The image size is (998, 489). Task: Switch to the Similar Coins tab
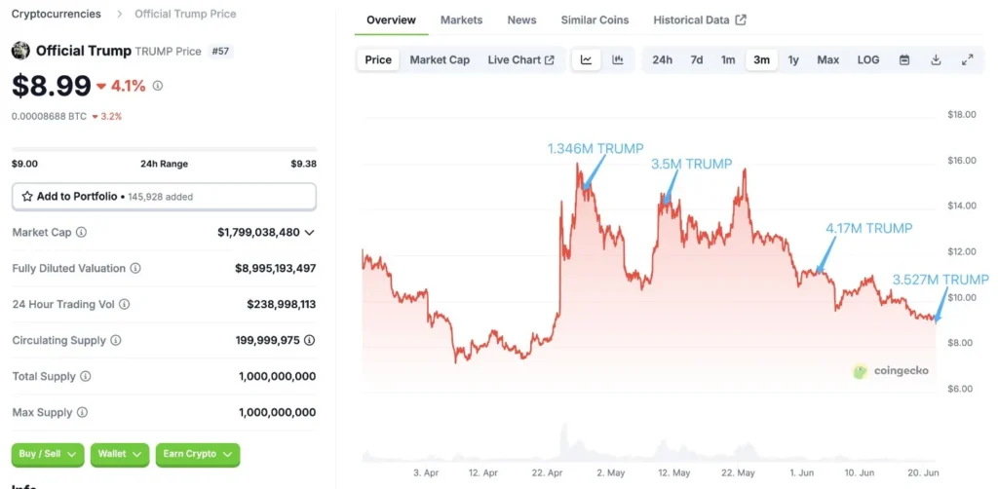(x=595, y=19)
